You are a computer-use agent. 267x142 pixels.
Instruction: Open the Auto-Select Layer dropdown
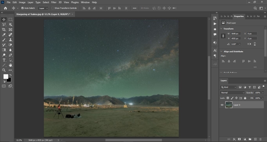(43, 8)
